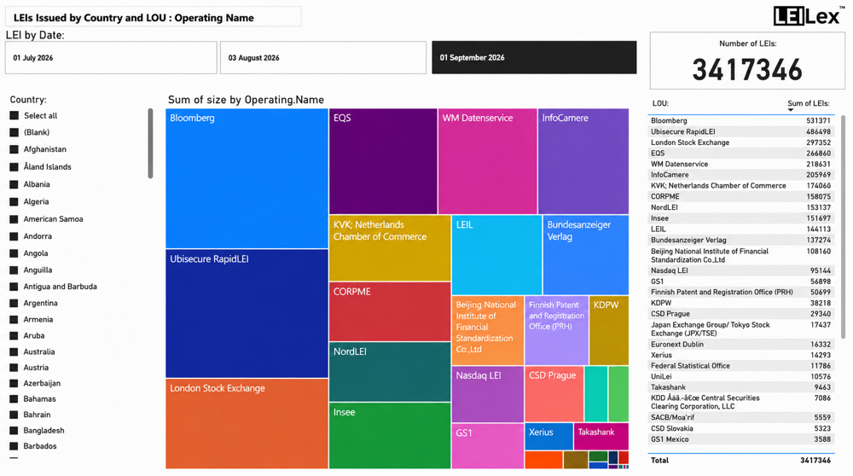Image resolution: width=853 pixels, height=476 pixels.
Task: Select the 03 August 2026 date slicer
Action: [323, 58]
